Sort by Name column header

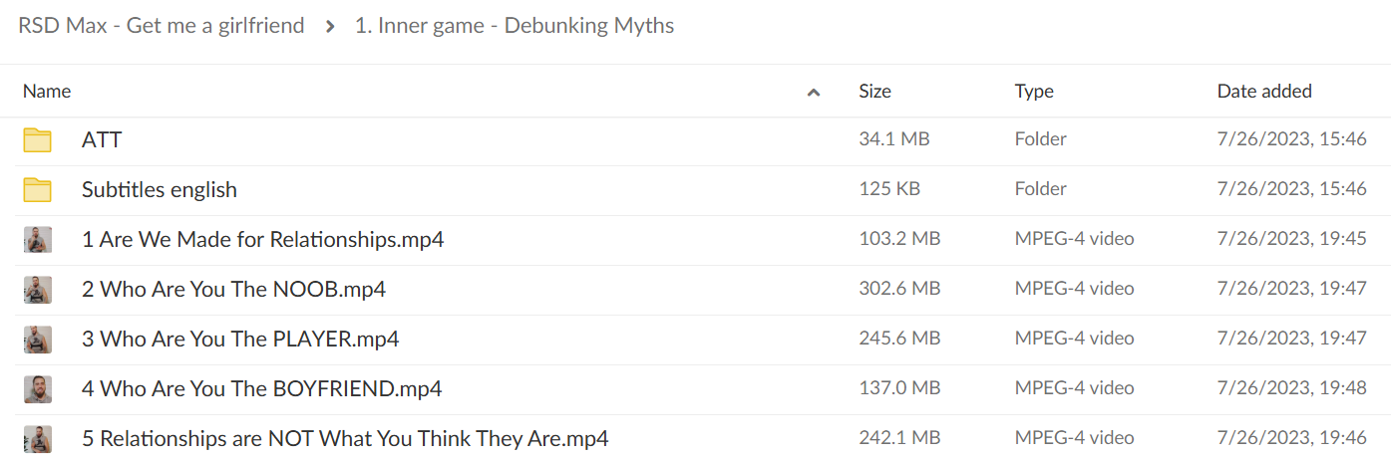(47, 91)
